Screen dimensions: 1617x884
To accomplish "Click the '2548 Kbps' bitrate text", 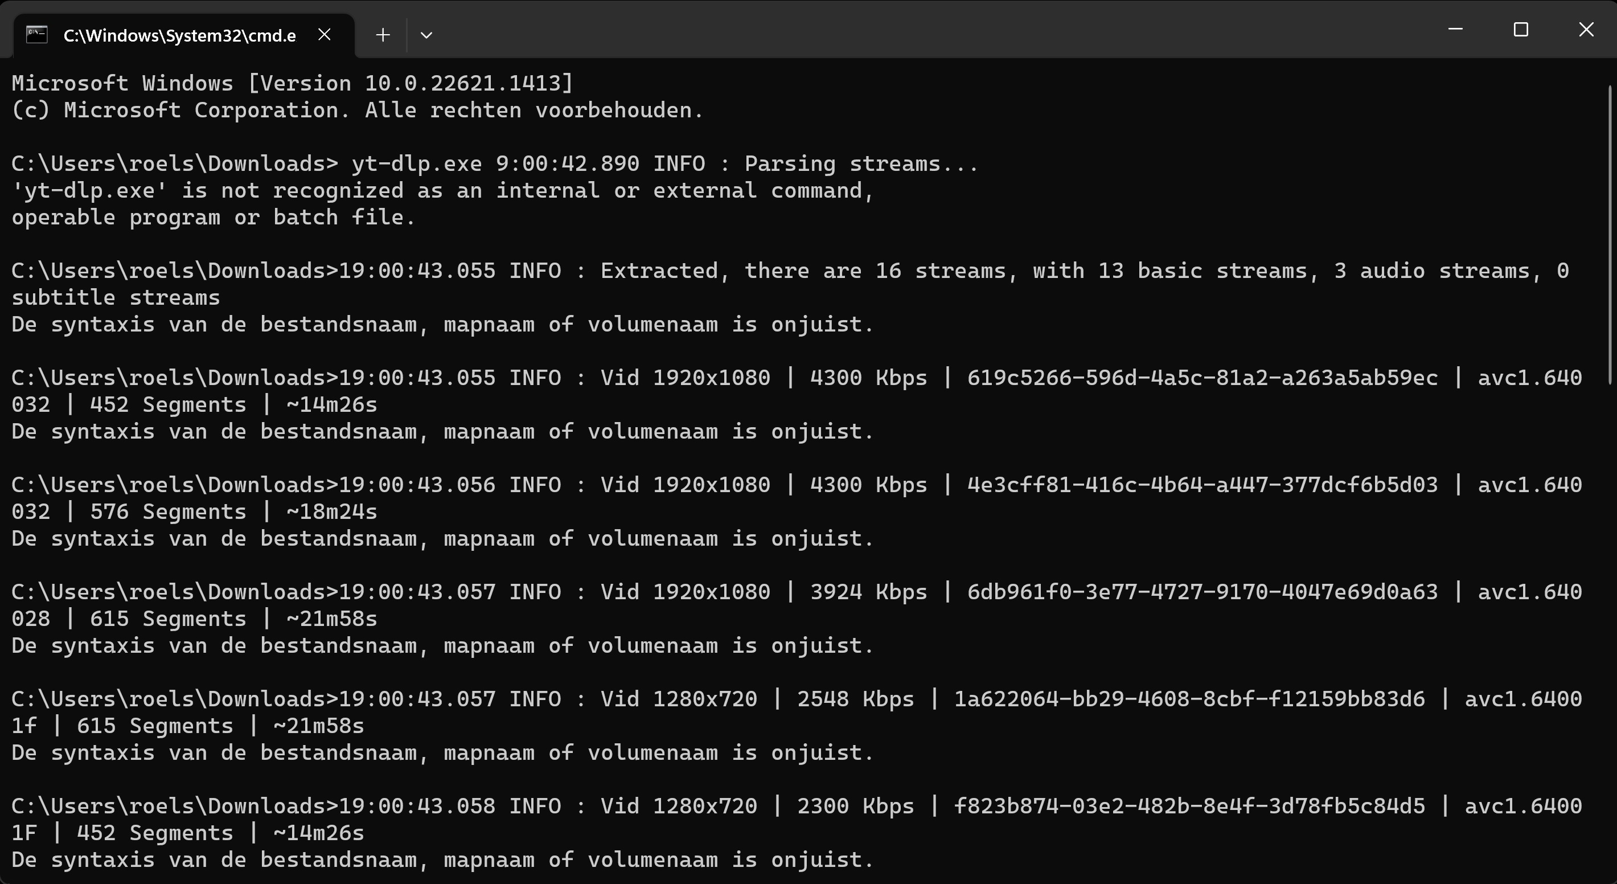I will tap(855, 699).
